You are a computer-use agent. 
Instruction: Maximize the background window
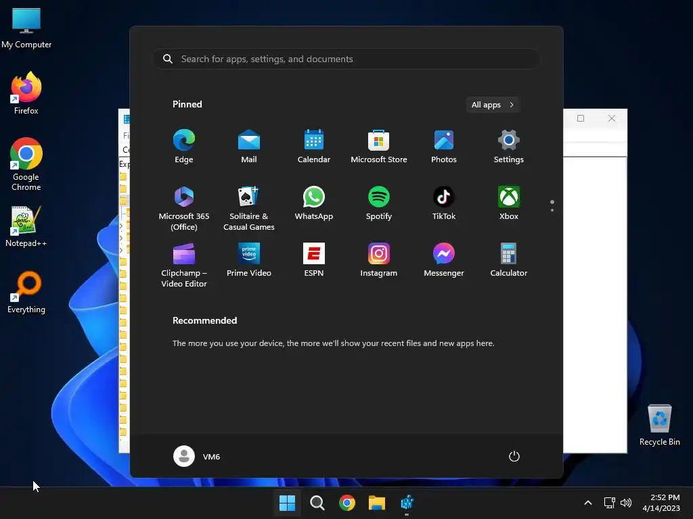coord(581,118)
